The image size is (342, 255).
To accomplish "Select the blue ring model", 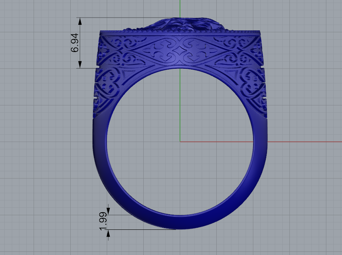I will pos(180,124).
